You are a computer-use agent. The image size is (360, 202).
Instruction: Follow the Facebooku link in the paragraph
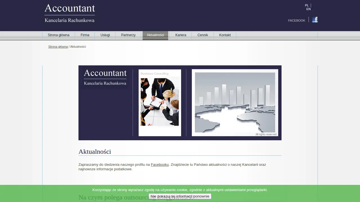click(x=160, y=165)
